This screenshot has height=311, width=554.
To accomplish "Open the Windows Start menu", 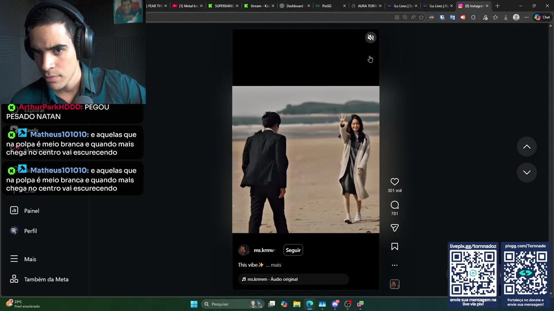I will point(194,304).
